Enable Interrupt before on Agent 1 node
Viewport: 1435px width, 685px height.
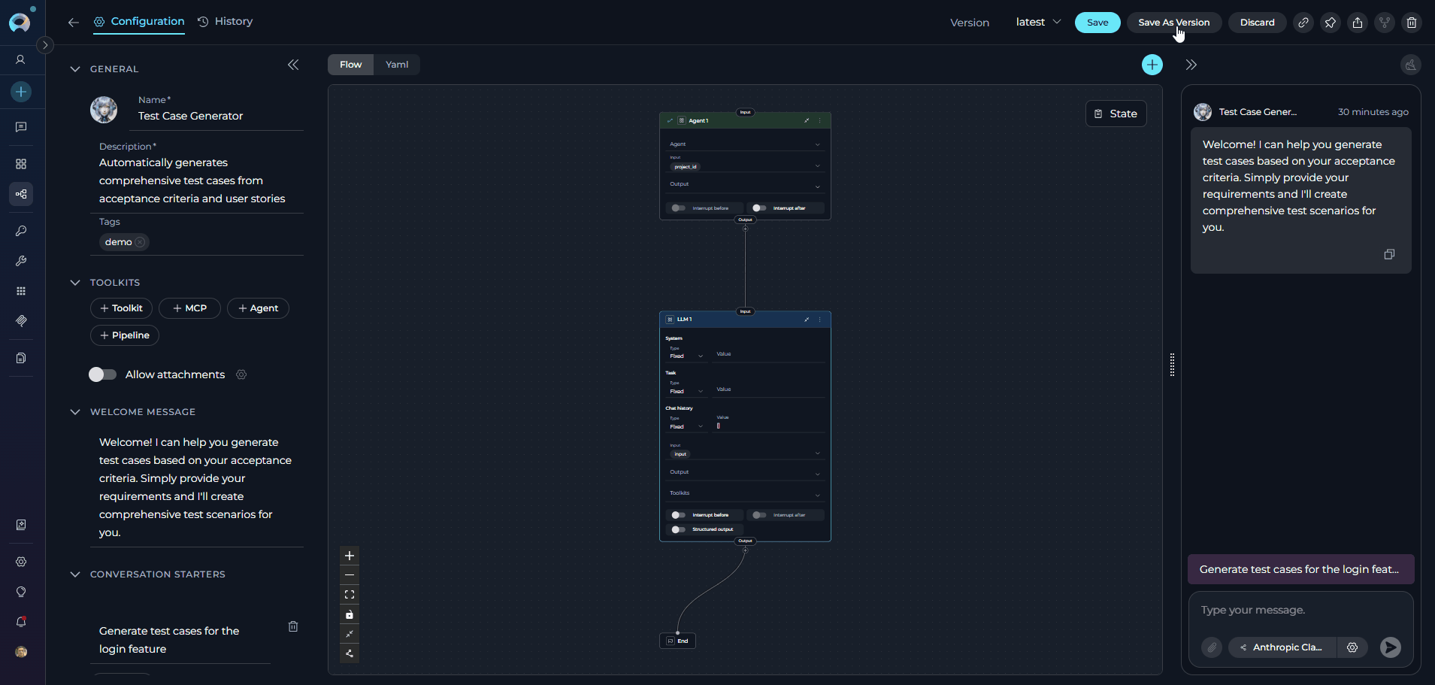coord(678,208)
